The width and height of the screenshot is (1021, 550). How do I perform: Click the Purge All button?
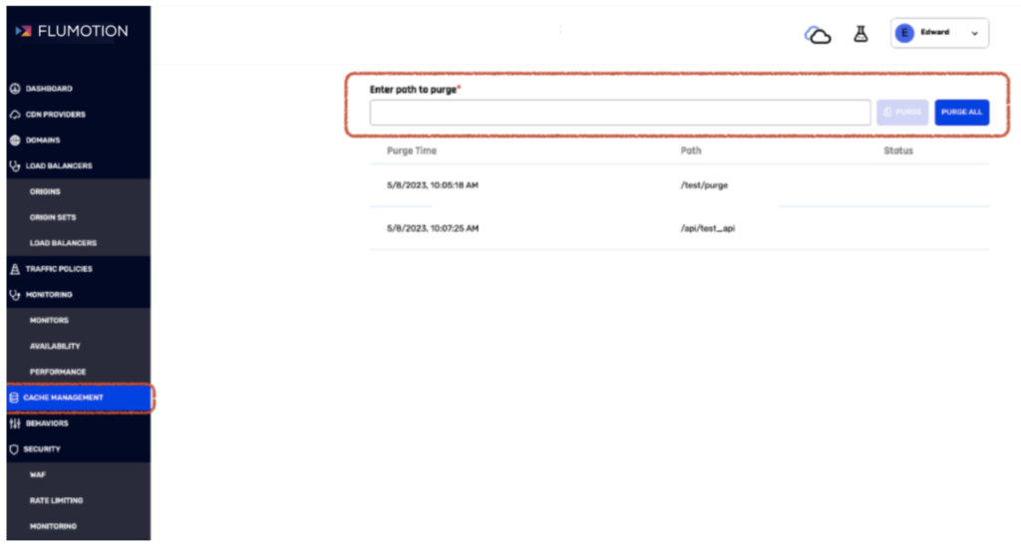(962, 113)
